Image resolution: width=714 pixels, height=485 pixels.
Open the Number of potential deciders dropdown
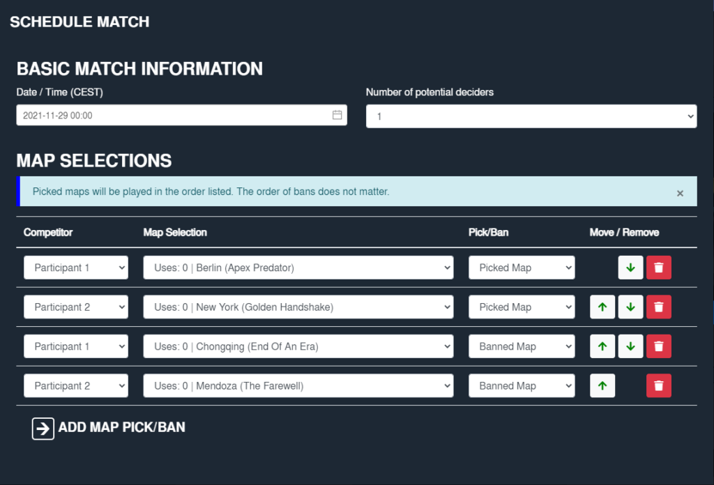click(531, 116)
